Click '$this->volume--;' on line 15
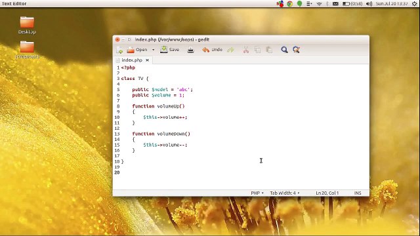The height and width of the screenshot is (236, 420). 165,145
